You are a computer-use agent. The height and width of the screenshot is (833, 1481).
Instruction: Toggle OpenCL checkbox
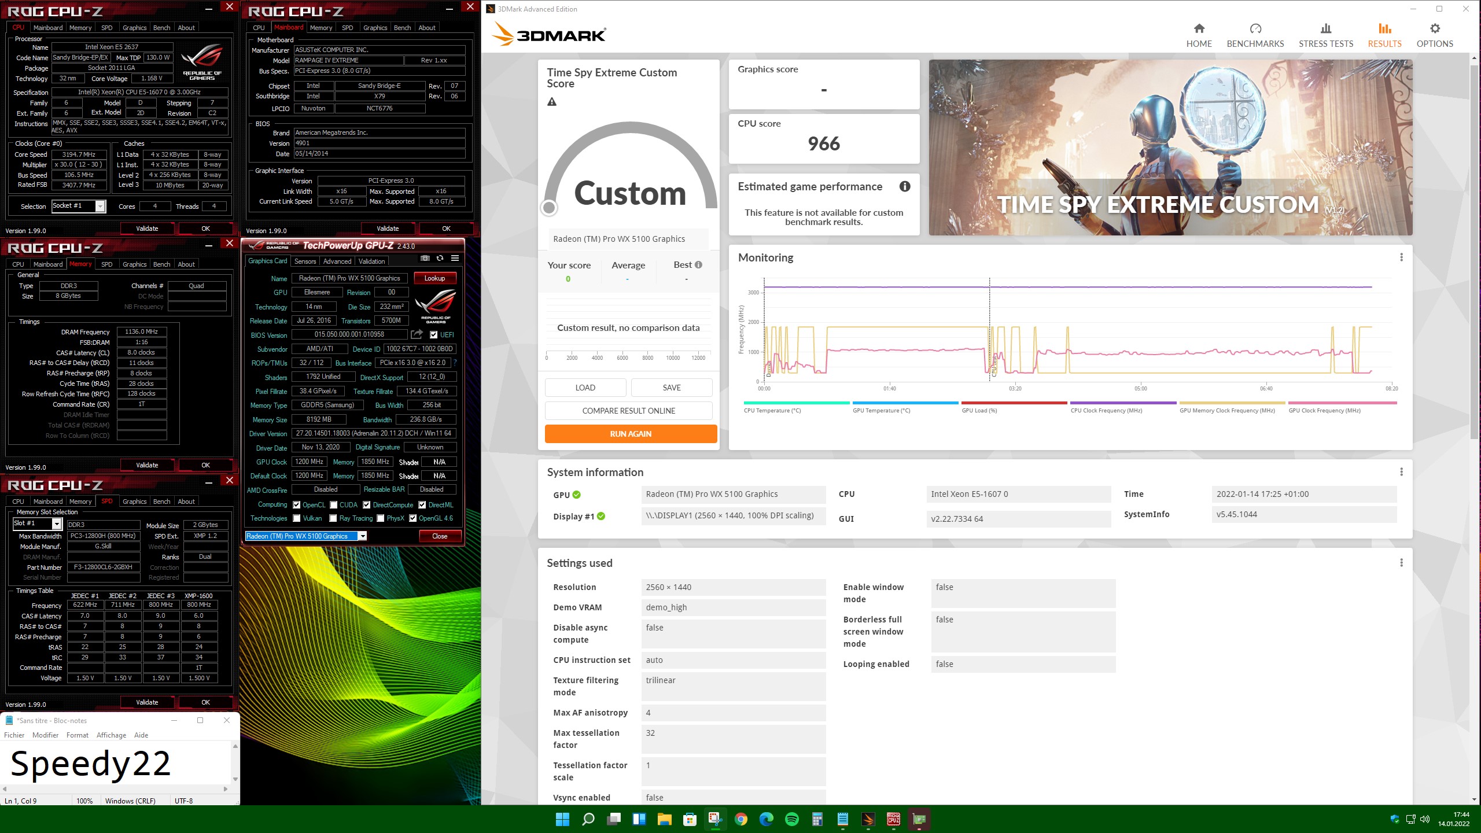pyautogui.click(x=296, y=504)
